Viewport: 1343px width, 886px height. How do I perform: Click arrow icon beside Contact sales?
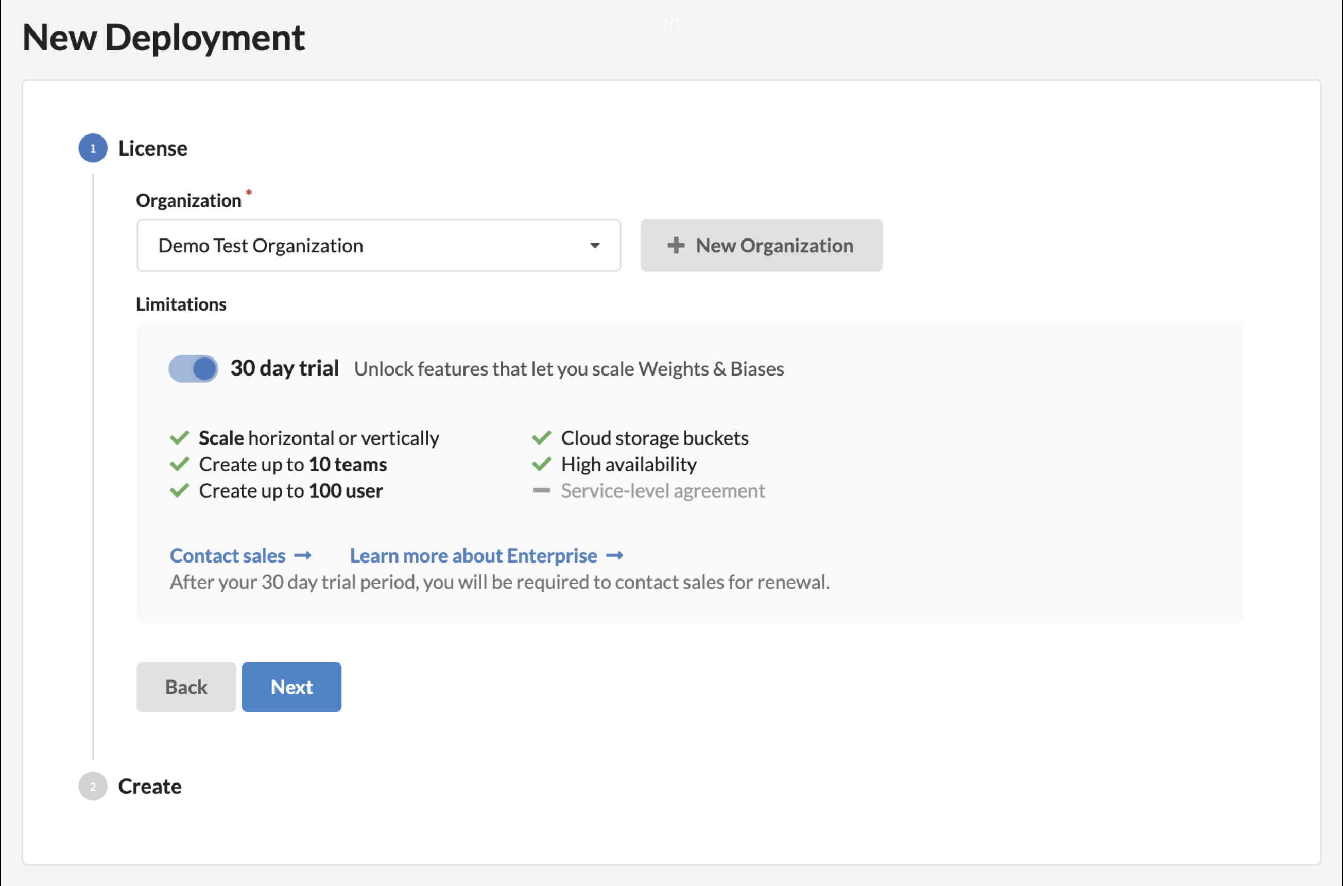click(303, 555)
